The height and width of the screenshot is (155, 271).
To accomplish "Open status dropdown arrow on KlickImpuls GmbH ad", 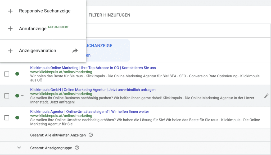I will click(22, 96).
